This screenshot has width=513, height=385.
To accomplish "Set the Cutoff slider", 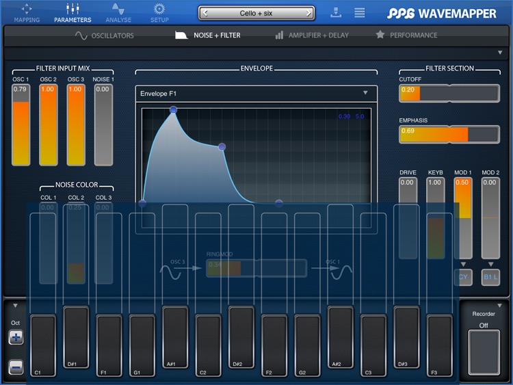I will [449, 93].
